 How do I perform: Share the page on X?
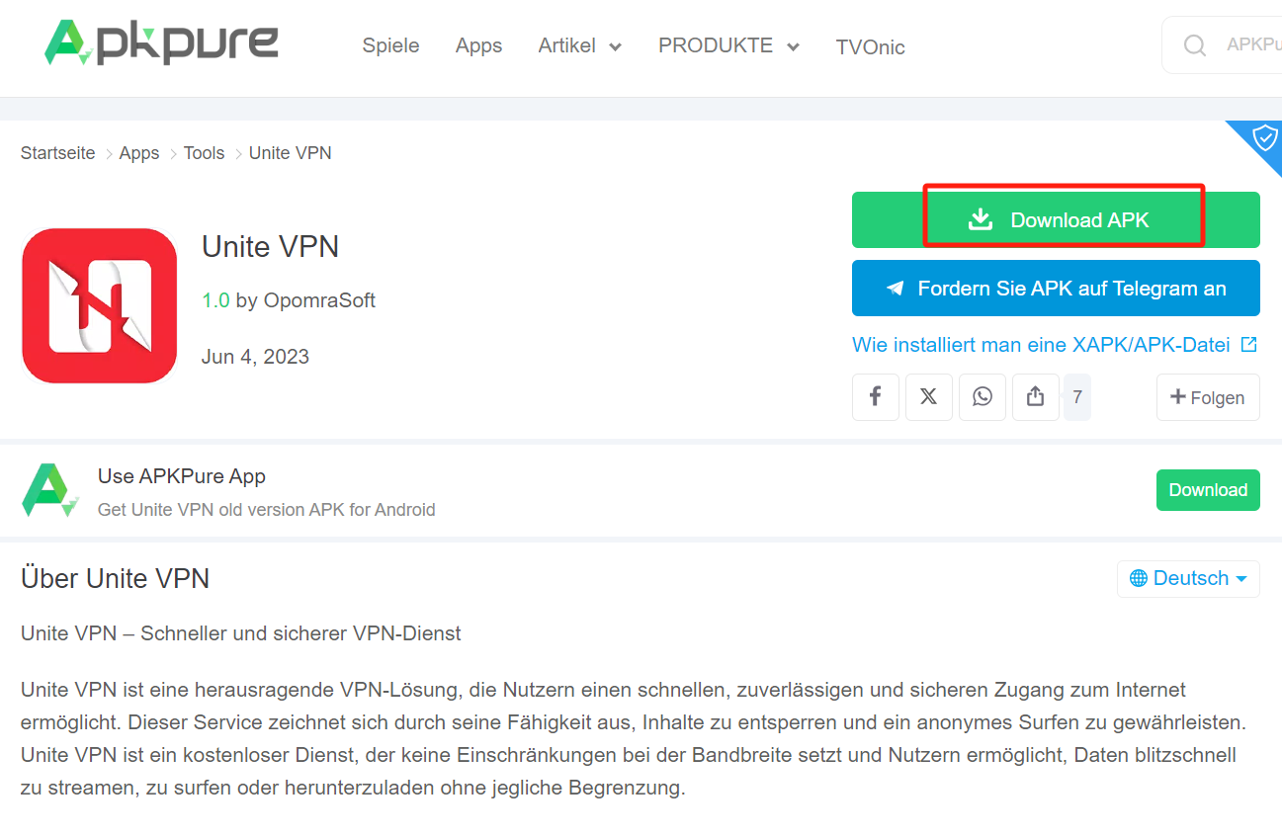point(929,396)
